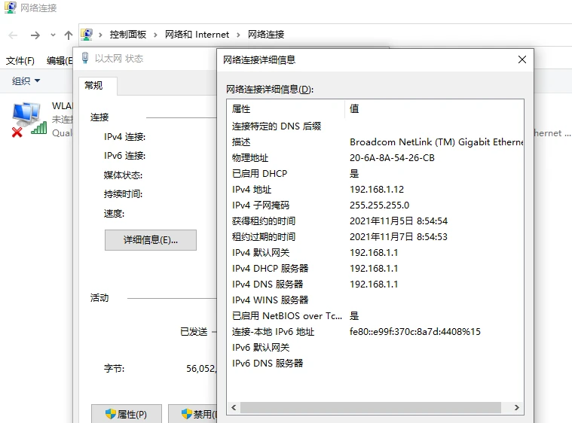Close the 网络连接详细信息 dialog

click(x=522, y=59)
